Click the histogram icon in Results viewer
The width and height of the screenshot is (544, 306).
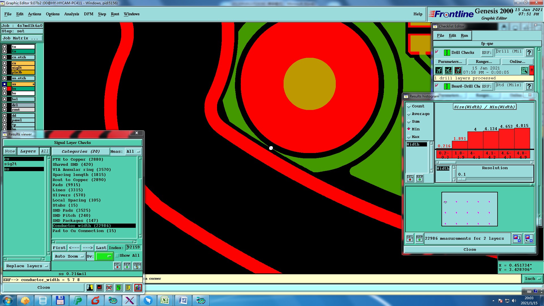point(138,288)
